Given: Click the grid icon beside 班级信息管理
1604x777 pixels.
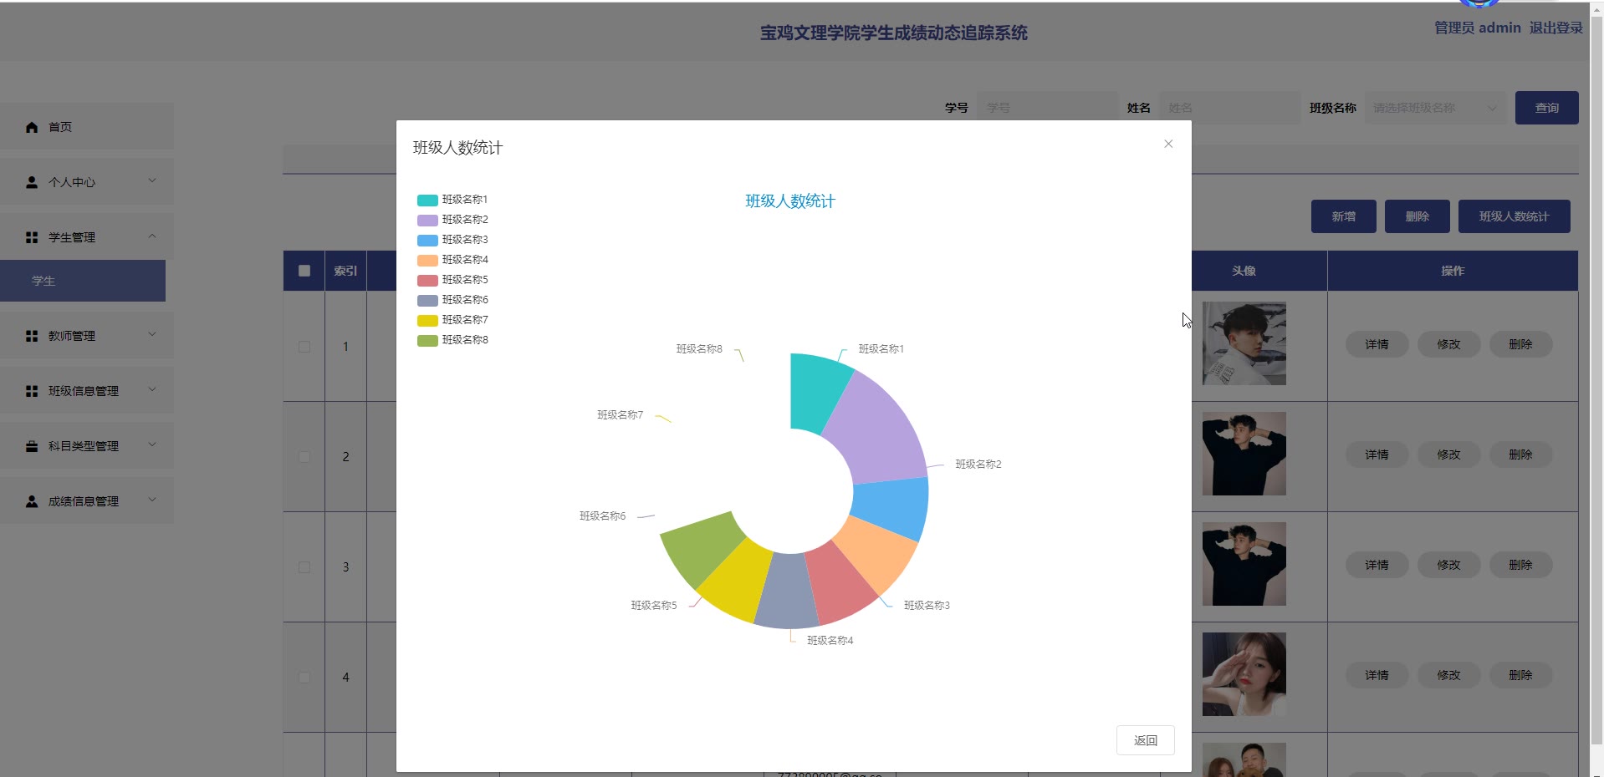Looking at the screenshot, I should [x=32, y=391].
